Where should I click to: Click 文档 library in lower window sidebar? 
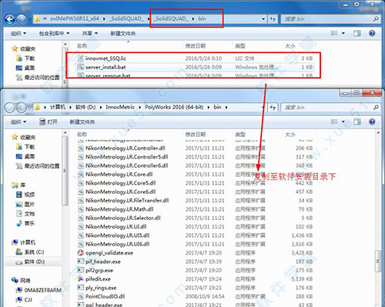[25, 214]
